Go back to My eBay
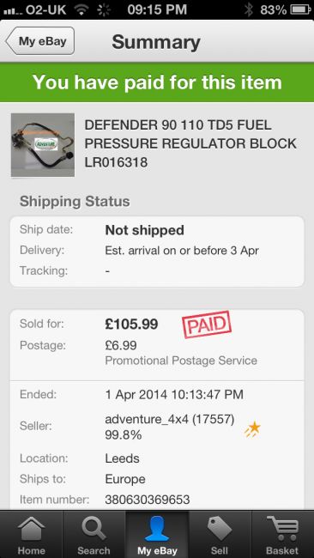The image size is (314, 558). 39,41
